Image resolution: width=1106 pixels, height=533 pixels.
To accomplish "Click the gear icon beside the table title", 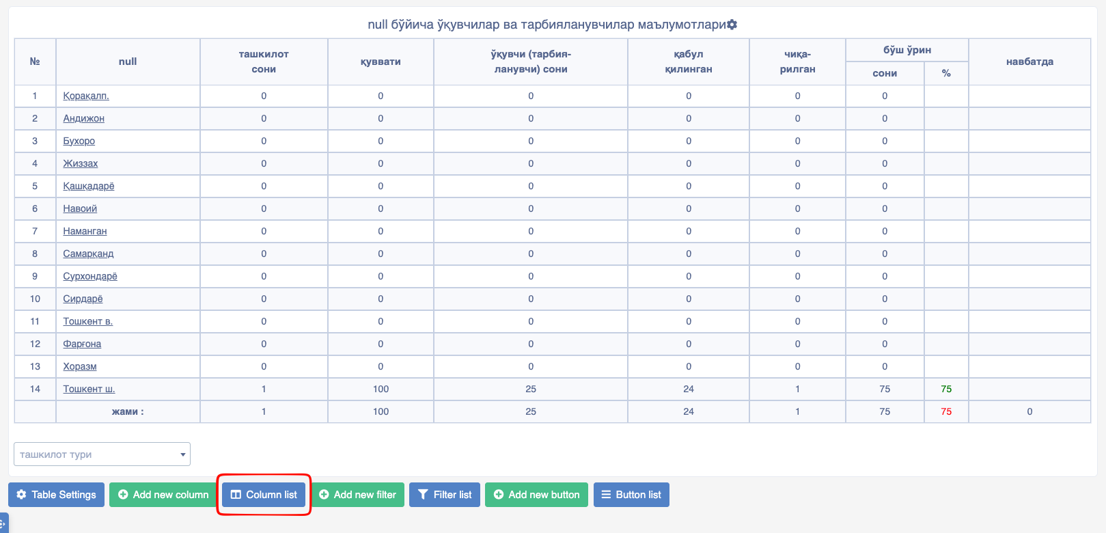I will [732, 25].
